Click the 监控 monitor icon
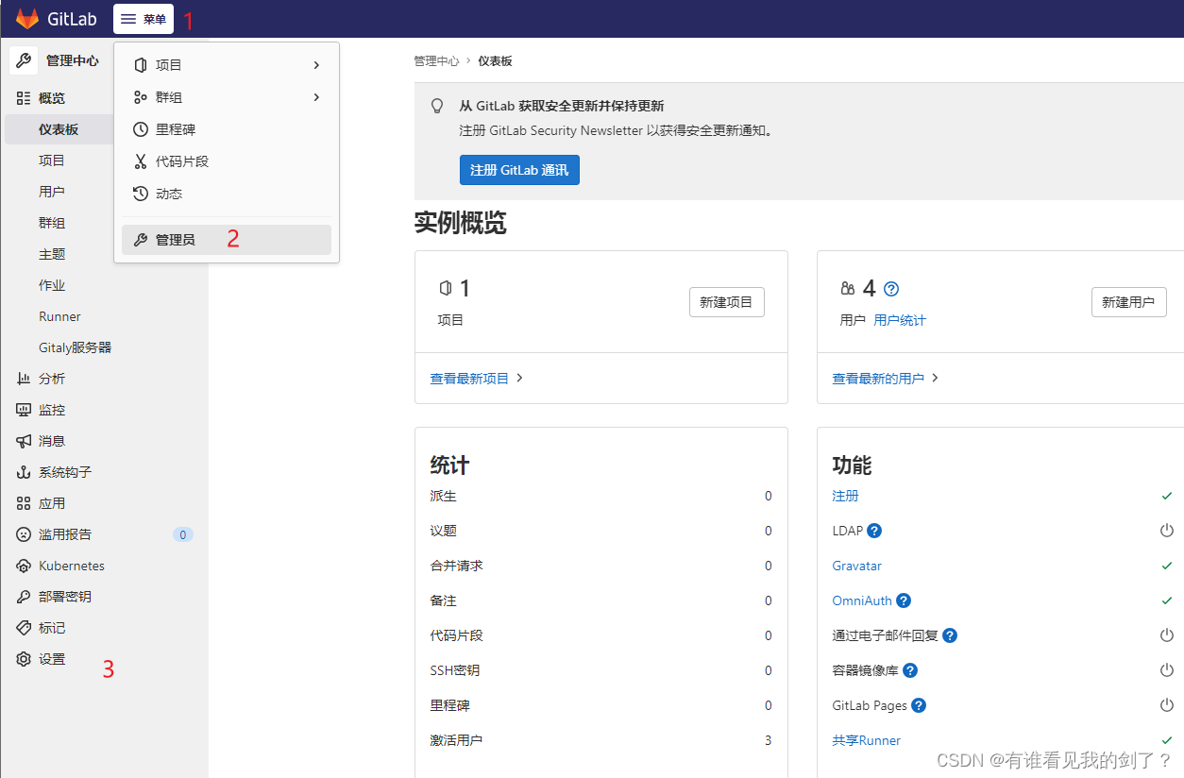 coord(24,410)
